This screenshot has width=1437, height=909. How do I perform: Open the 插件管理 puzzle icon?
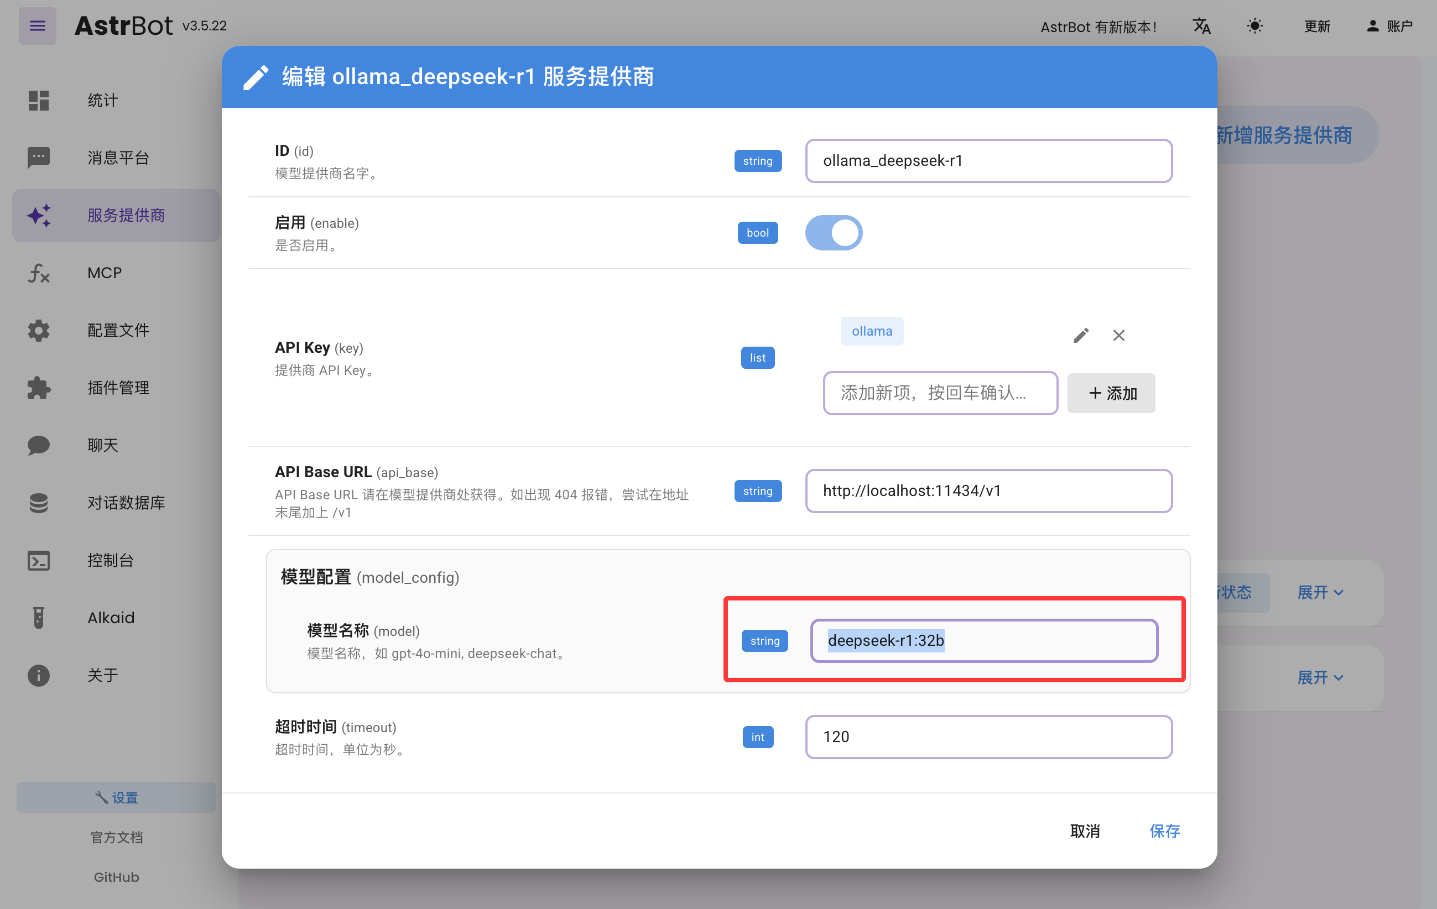point(39,388)
